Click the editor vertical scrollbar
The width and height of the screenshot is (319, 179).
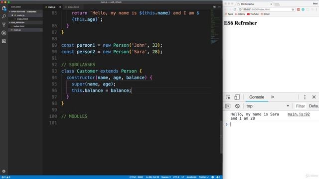221,137
